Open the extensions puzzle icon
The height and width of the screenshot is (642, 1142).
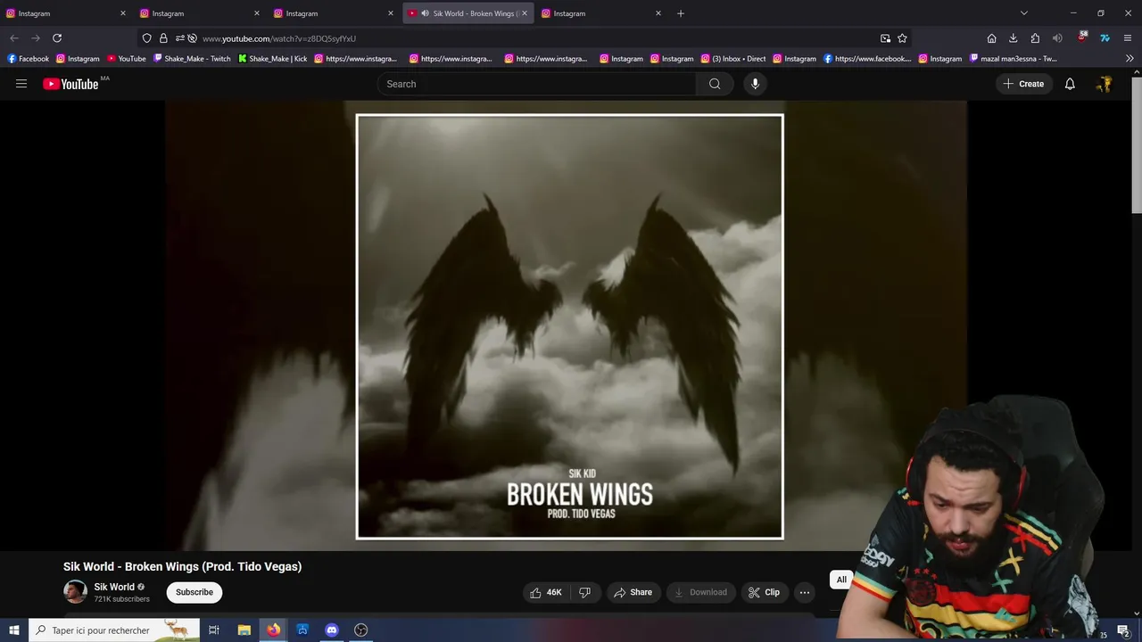click(1035, 38)
